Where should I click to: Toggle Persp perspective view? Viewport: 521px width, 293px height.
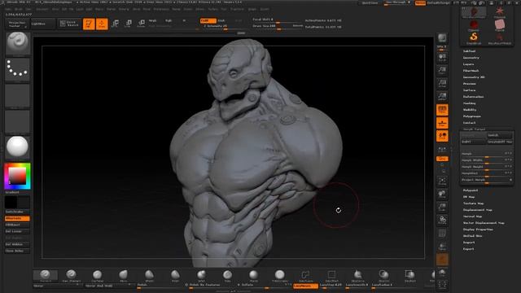point(442,109)
